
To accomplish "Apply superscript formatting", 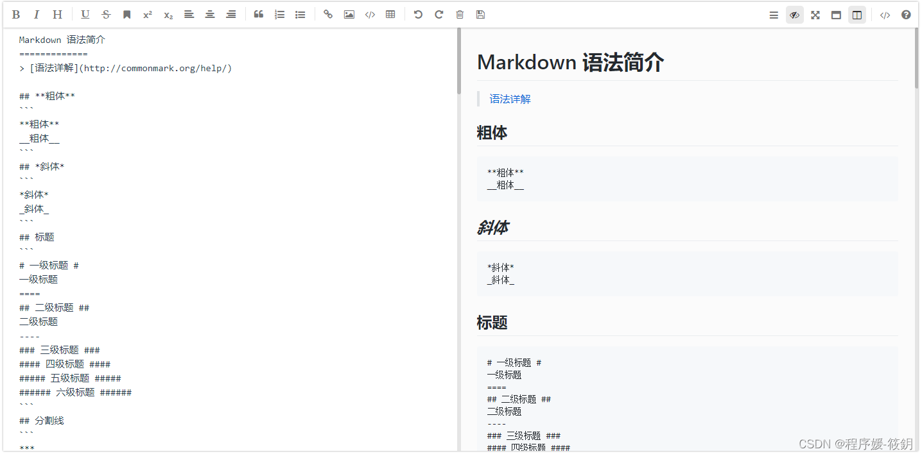I will click(x=148, y=15).
